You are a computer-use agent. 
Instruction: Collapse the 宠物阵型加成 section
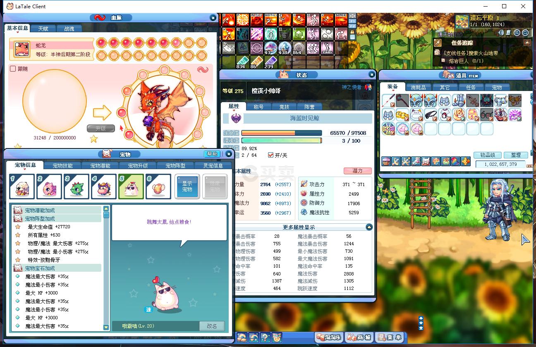tap(57, 218)
